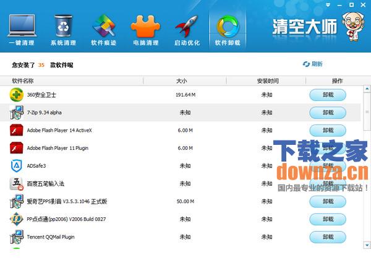The height and width of the screenshot is (265, 371).
Task: Click the vertical scrollbar thumb
Action: pyautogui.click(x=367, y=111)
